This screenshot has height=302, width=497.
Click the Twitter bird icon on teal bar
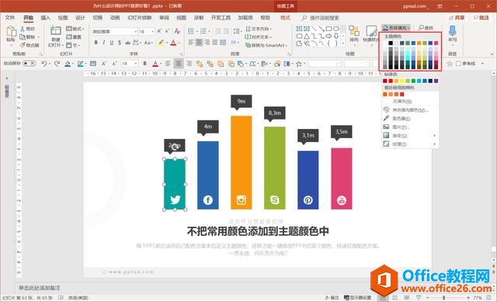(175, 200)
